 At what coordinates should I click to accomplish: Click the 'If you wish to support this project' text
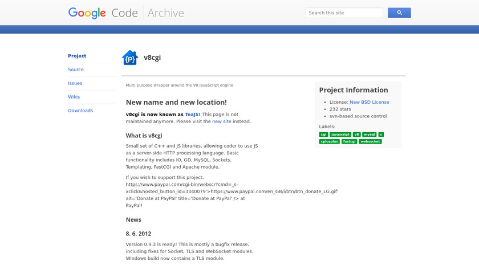click(165, 177)
